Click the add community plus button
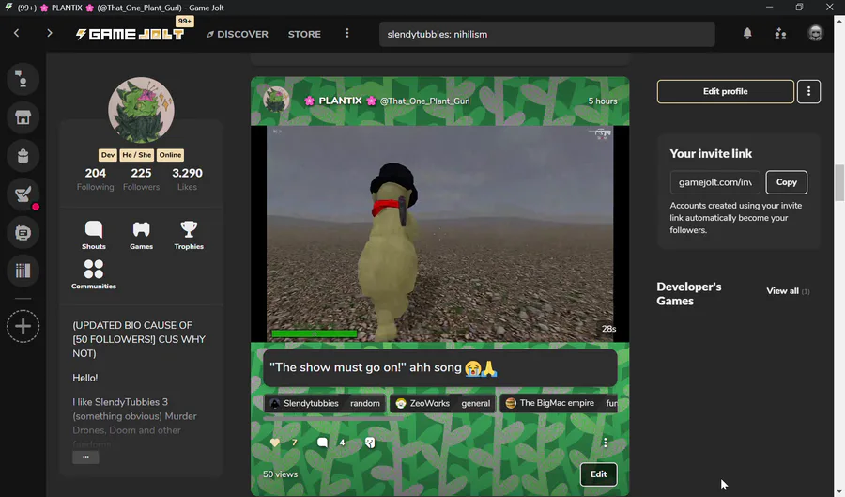Image resolution: width=845 pixels, height=497 pixels. (x=23, y=326)
